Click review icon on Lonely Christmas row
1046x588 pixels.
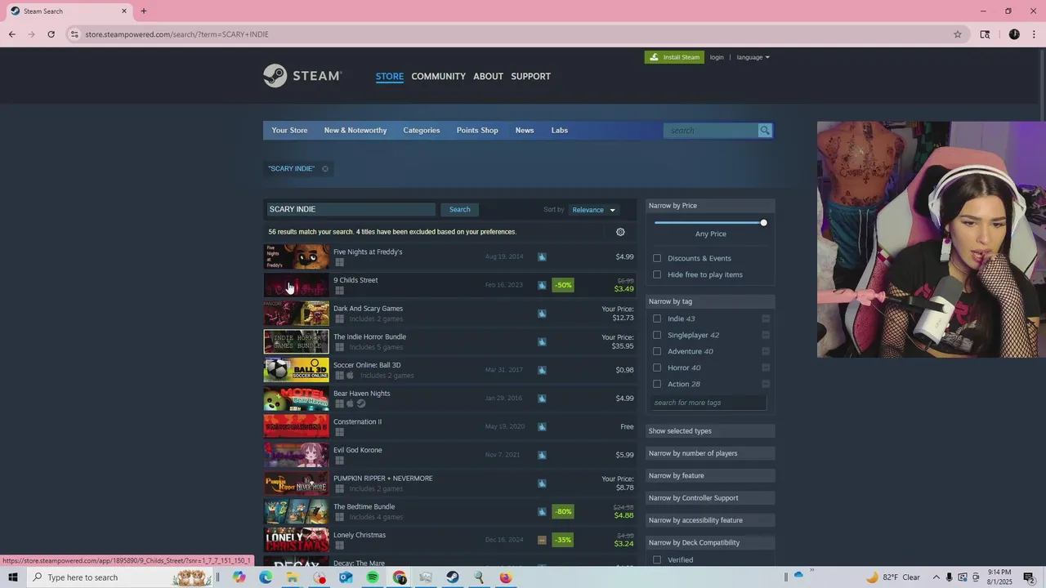tap(542, 540)
